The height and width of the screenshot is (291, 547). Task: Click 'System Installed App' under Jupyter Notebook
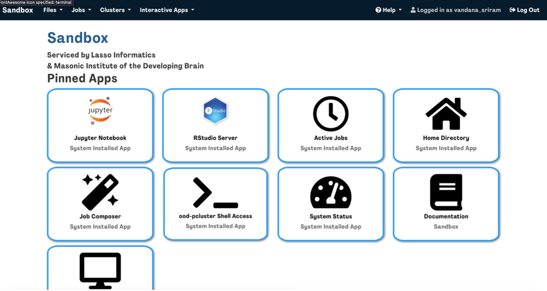(x=100, y=148)
